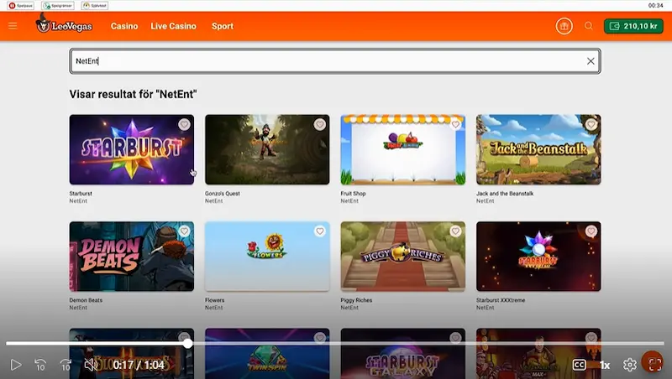This screenshot has height=379, width=672.
Task: Click 'Visar resultat för "NetEnt"' heading
Action: pyautogui.click(x=133, y=94)
